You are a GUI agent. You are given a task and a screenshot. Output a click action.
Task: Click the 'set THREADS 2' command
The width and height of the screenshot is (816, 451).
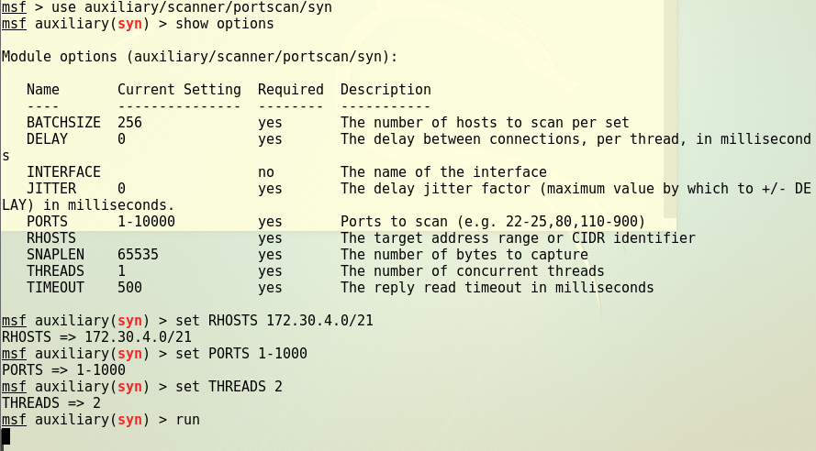[229, 387]
